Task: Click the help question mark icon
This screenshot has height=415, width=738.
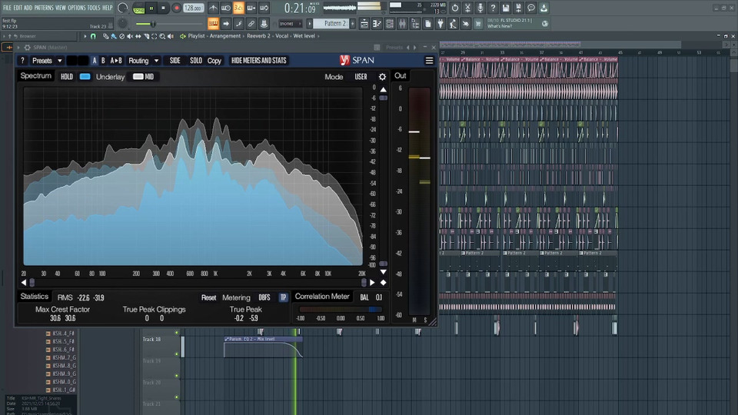Action: coord(493,8)
